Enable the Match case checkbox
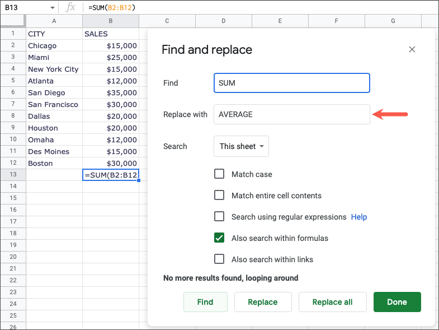Image resolution: width=439 pixels, height=330 pixels. (219, 174)
